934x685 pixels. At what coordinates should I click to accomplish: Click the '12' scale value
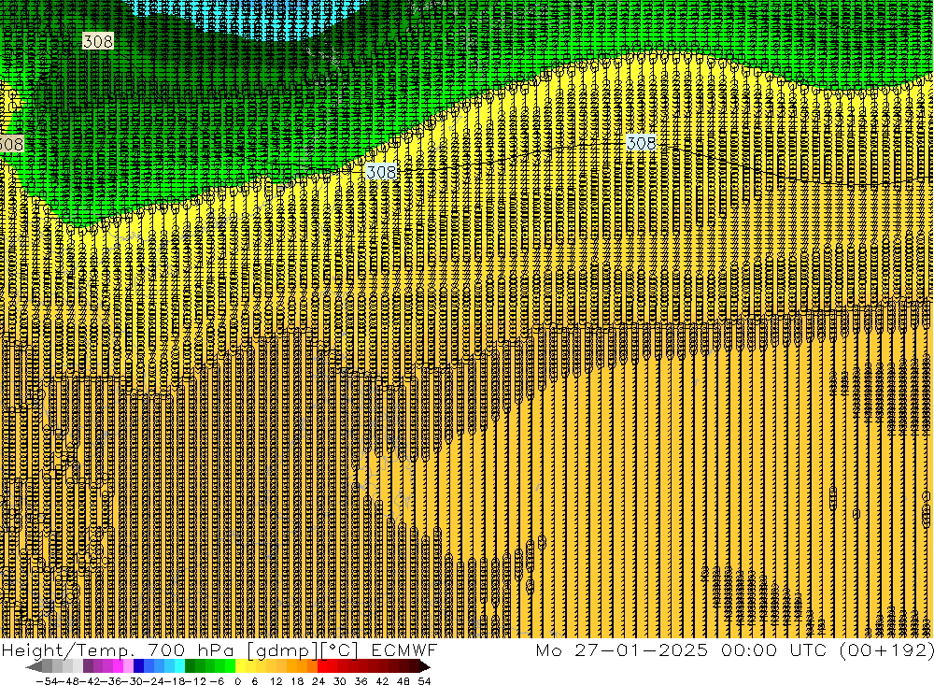click(x=276, y=681)
